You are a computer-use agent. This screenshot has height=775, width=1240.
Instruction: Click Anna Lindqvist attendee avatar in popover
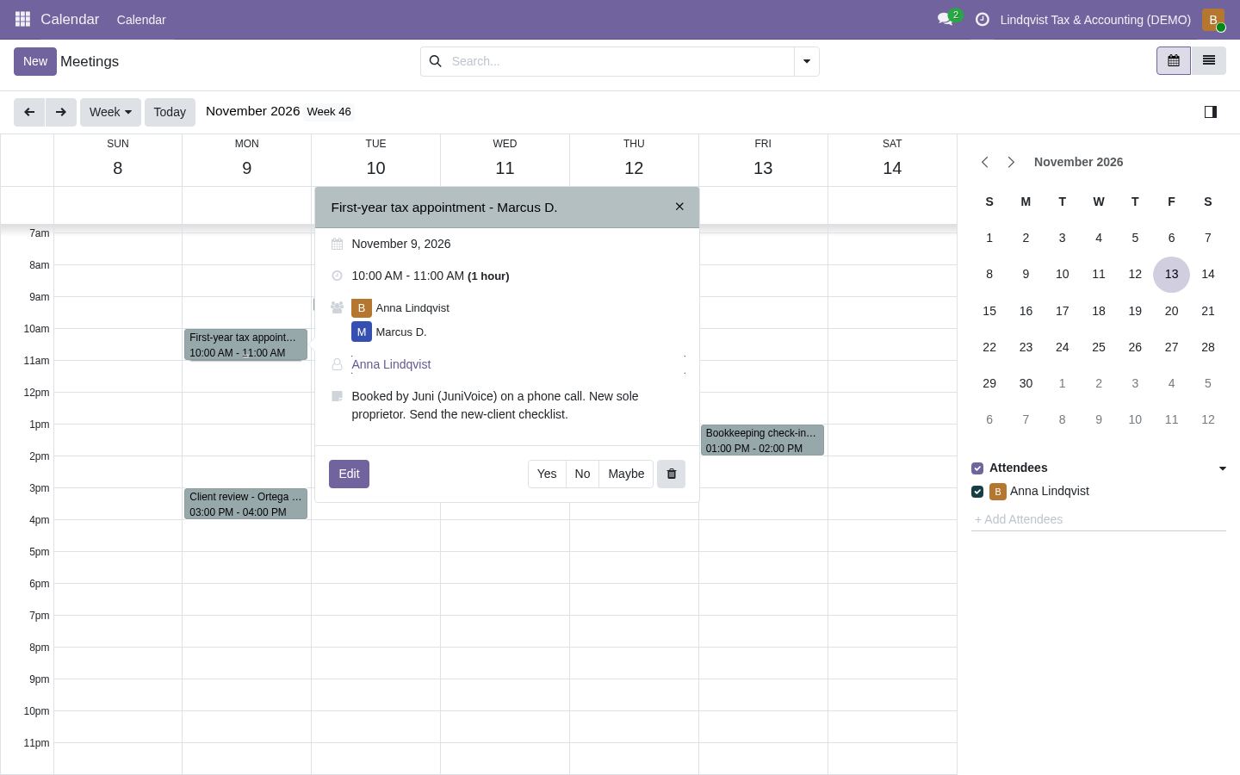pos(361,308)
